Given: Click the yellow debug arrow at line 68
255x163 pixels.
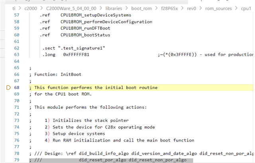Looking at the screenshot, I should click(x=9, y=87).
